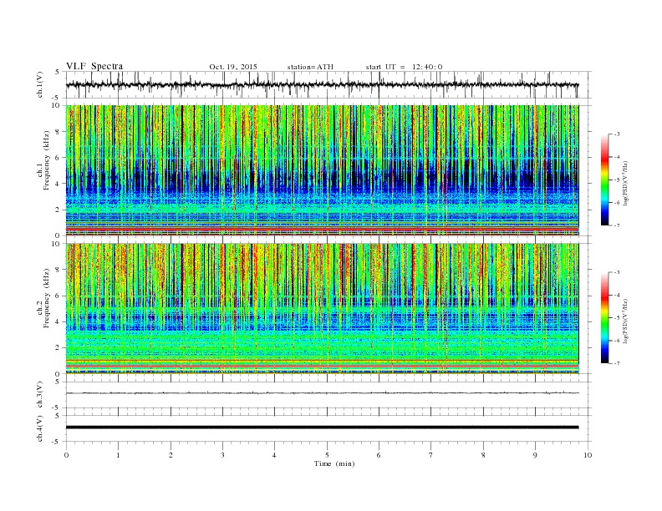662x511 pixels.
Task: Click the "start UT = 12:40:0" text
Action: click(x=404, y=67)
